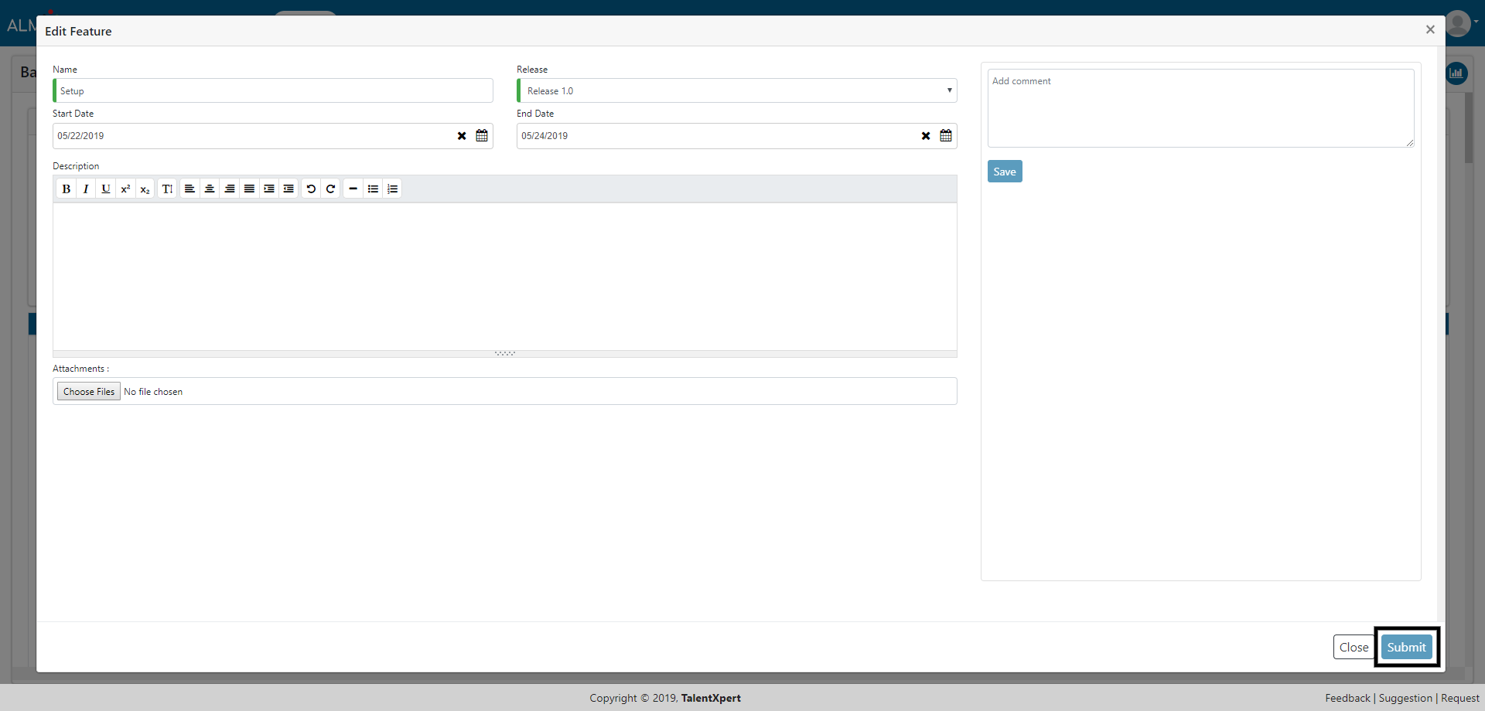Insert a horizontal rule
Screen dimensions: 1485x711
[x=353, y=189]
